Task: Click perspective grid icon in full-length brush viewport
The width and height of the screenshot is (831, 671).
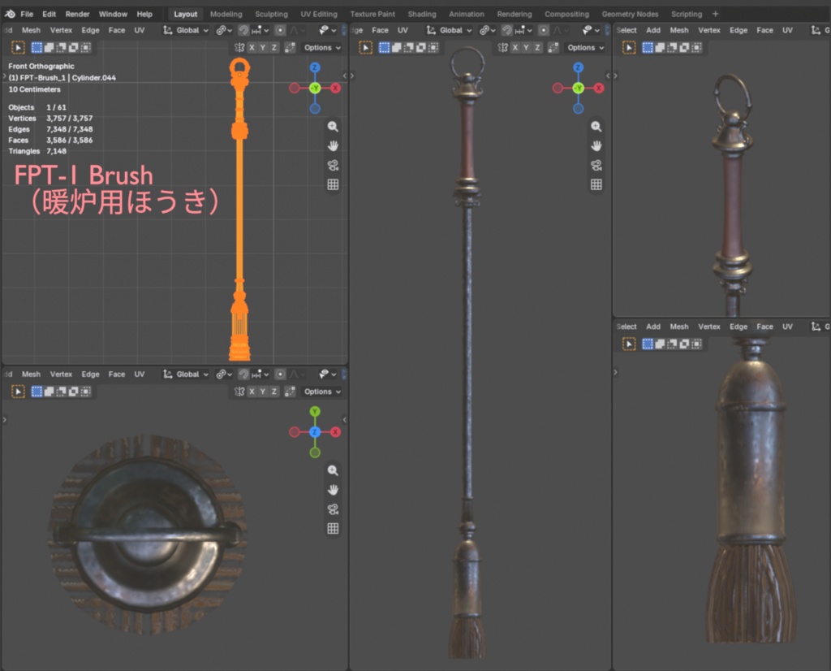Action: (596, 184)
